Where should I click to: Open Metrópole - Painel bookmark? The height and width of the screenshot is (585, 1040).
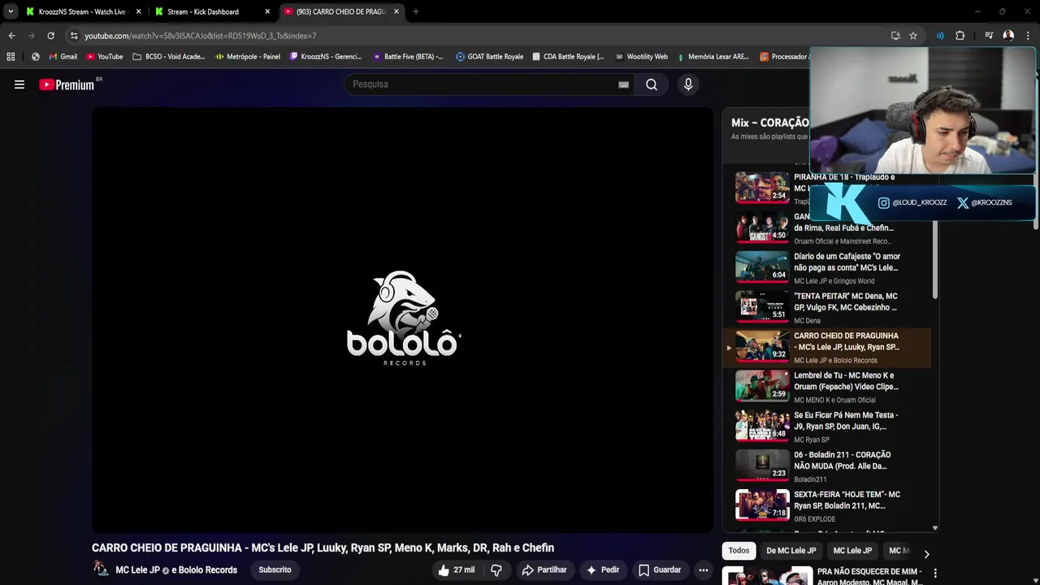(247, 57)
